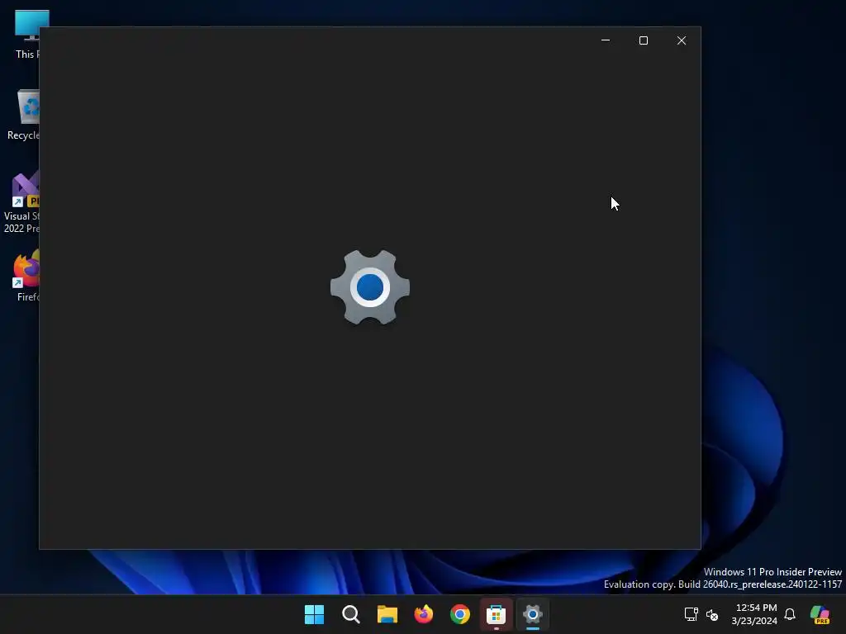The image size is (846, 634).
Task: Open the Copilot preview icon
Action: 820,614
